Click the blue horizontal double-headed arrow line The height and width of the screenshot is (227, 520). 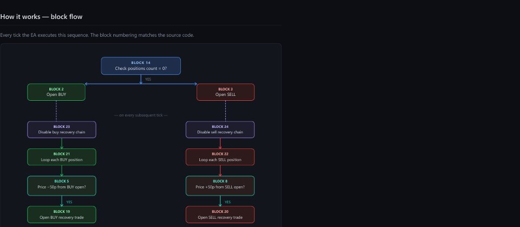141,84
